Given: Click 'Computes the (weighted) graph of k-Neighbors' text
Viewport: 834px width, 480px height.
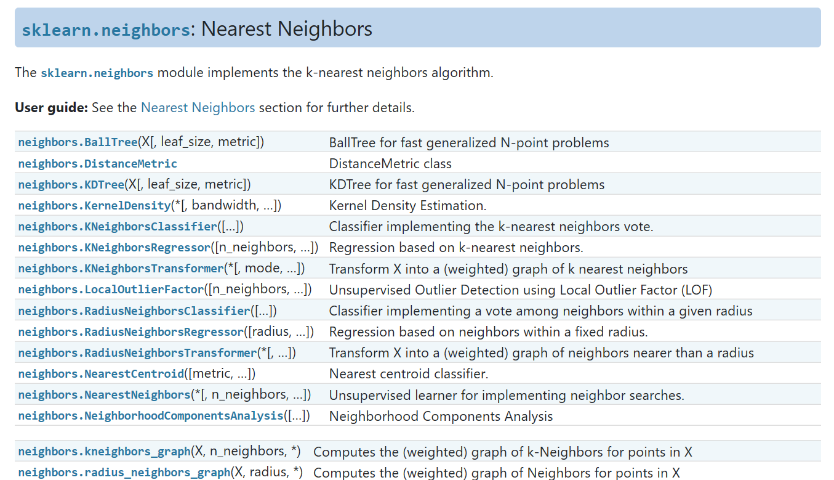Looking at the screenshot, I should 450,452.
